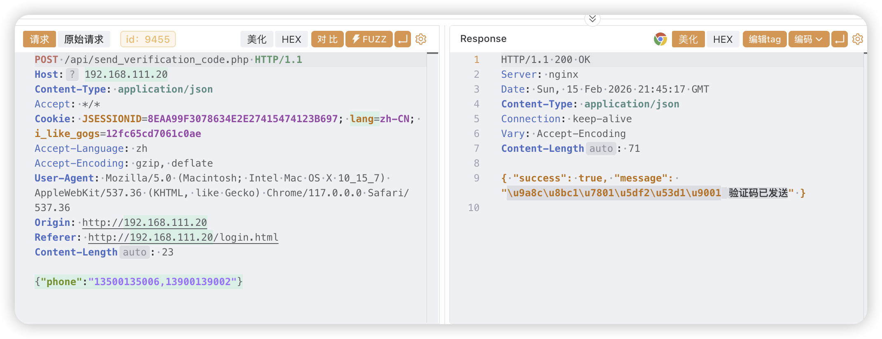This screenshot has width=882, height=339.
Task: Click the 对比 compare button
Action: (x=327, y=39)
